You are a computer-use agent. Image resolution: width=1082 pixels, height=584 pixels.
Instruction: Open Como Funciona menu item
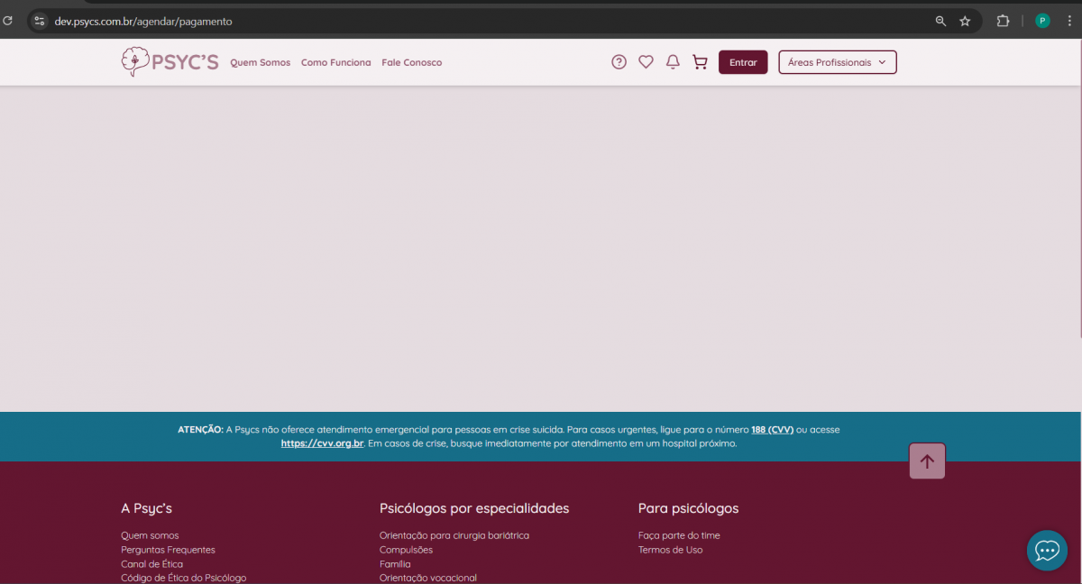coord(335,63)
